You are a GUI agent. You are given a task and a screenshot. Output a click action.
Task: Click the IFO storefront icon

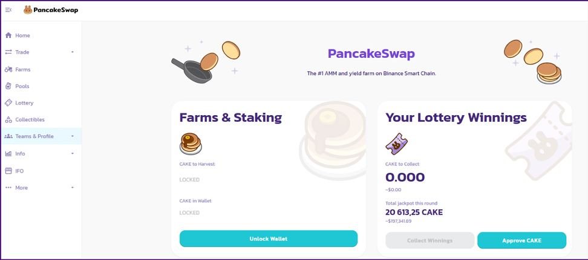pos(8,171)
